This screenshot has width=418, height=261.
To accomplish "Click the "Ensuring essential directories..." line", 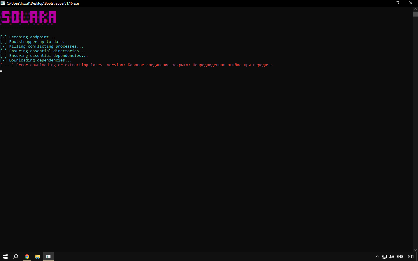I will click(43, 51).
